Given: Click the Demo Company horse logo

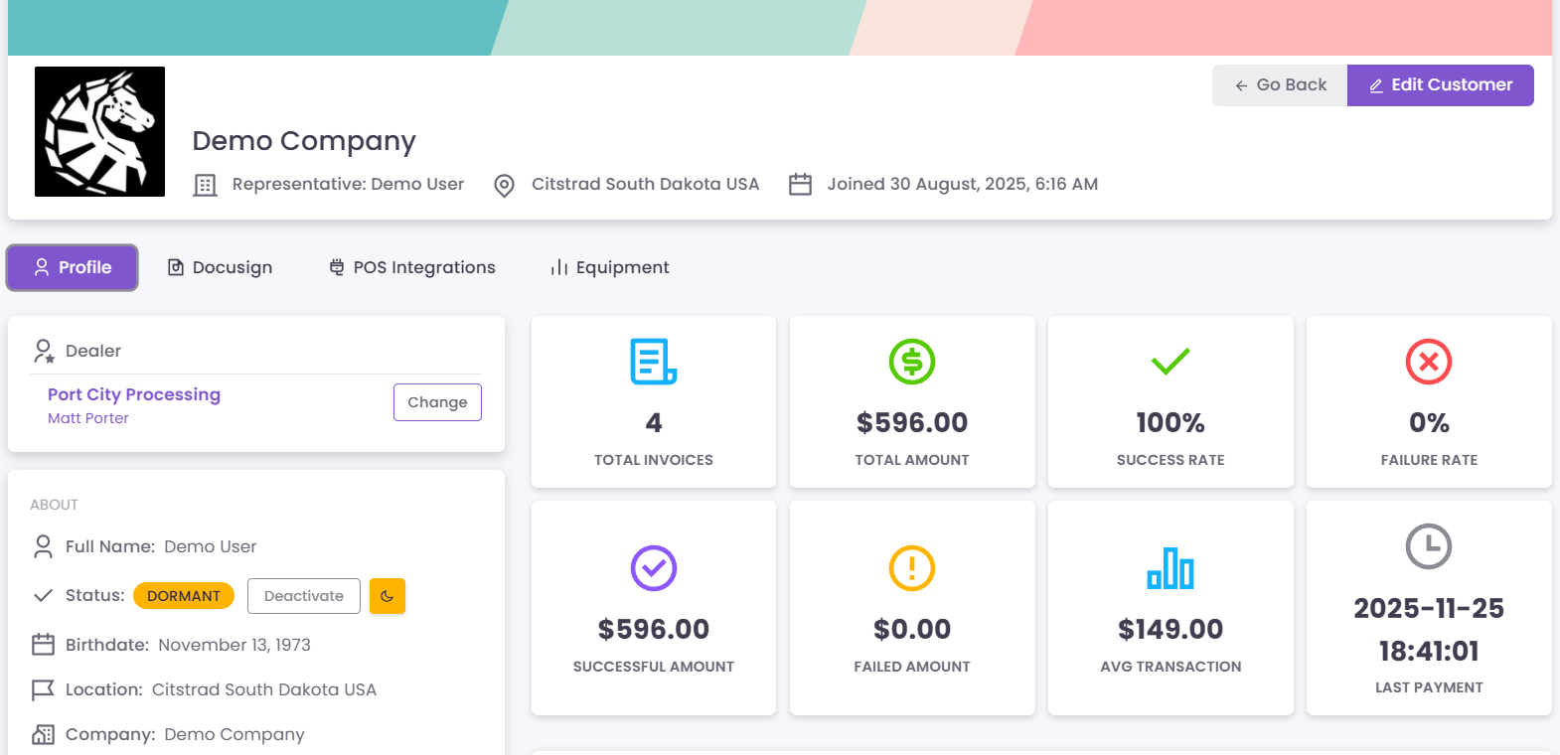Looking at the screenshot, I should click(99, 131).
